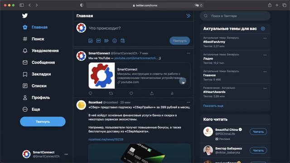Open trends settings gear icon
This screenshot has width=290, height=163.
(263, 29)
